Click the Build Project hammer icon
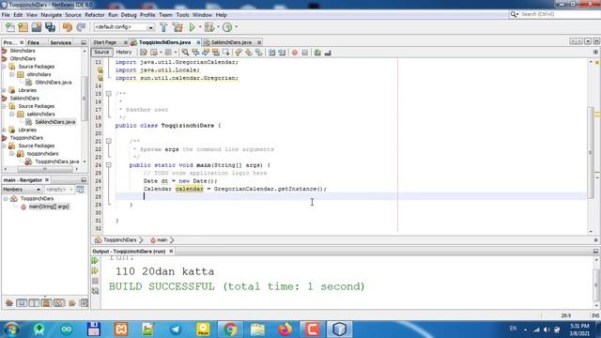The width and height of the screenshot is (601, 338). click(163, 27)
